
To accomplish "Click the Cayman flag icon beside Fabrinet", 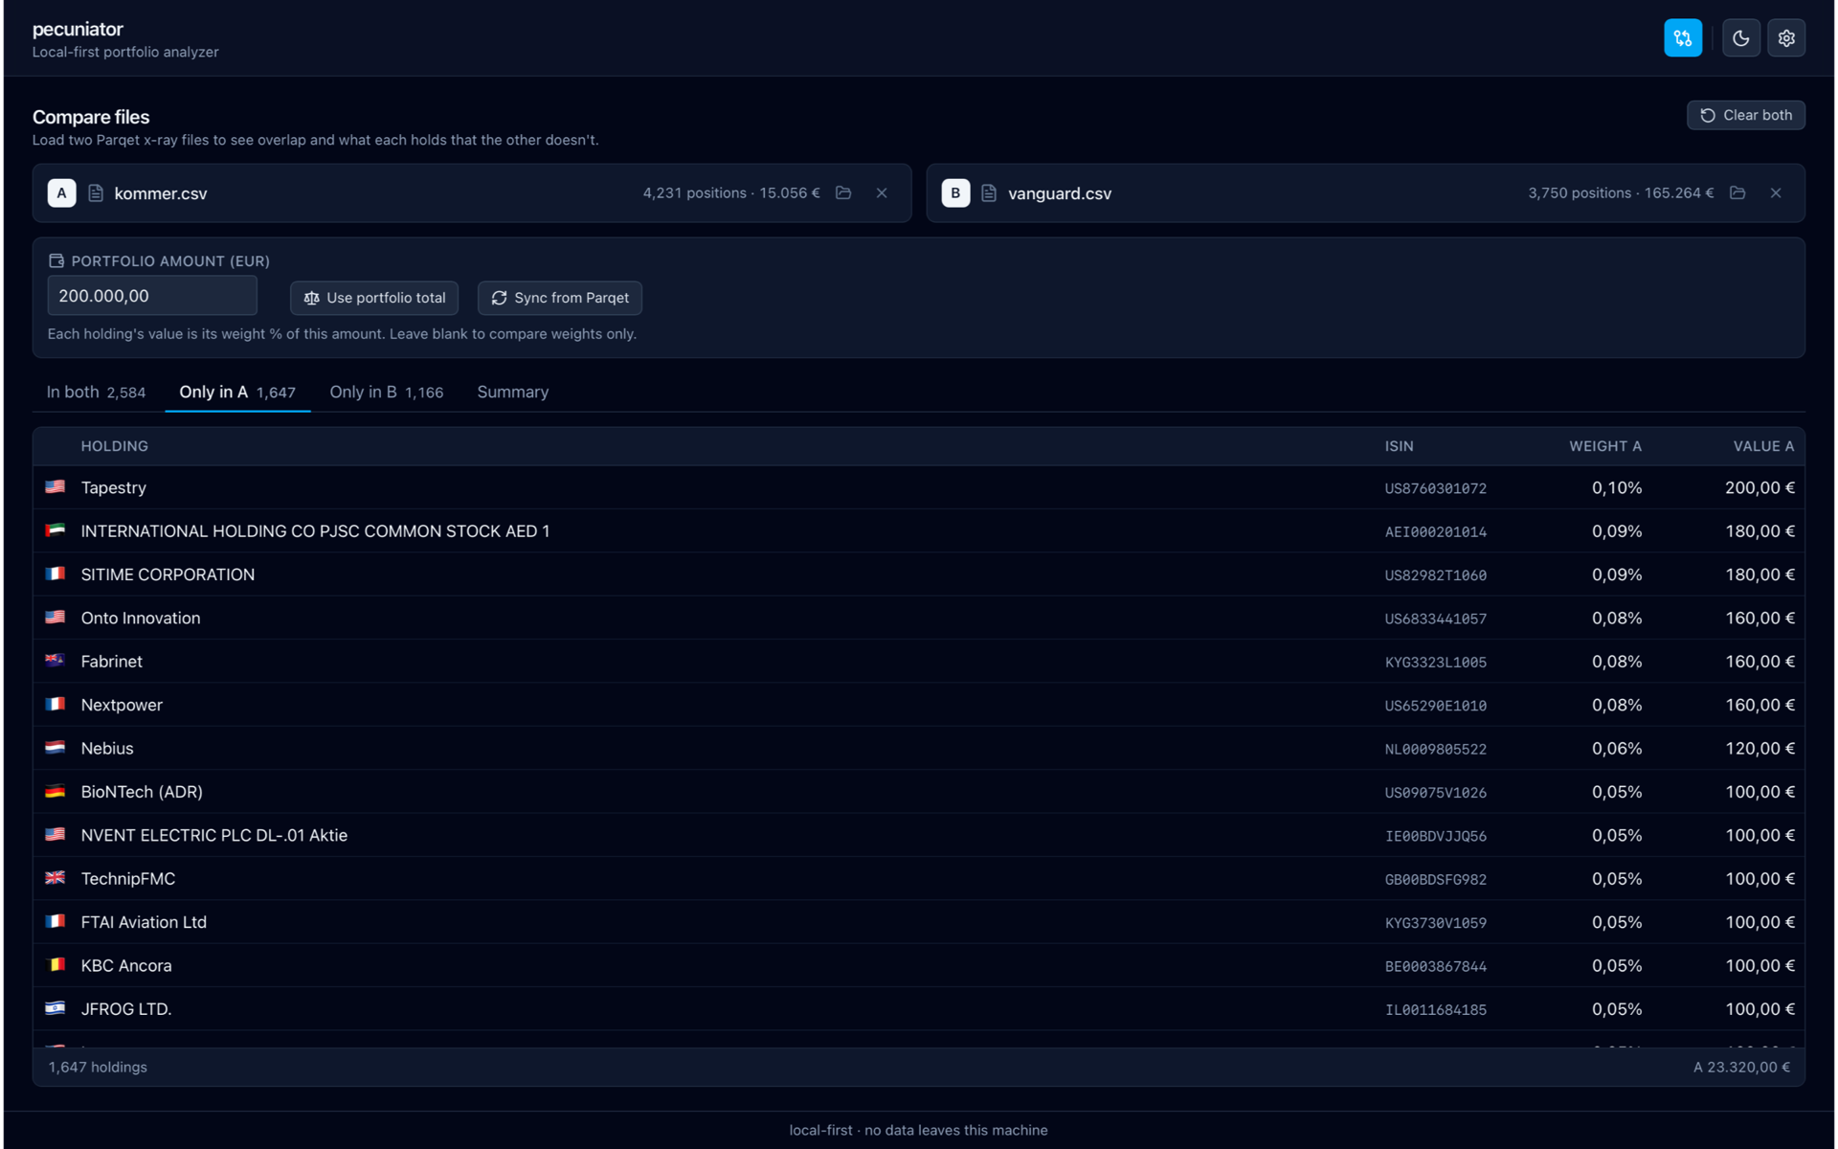I will coord(56,661).
